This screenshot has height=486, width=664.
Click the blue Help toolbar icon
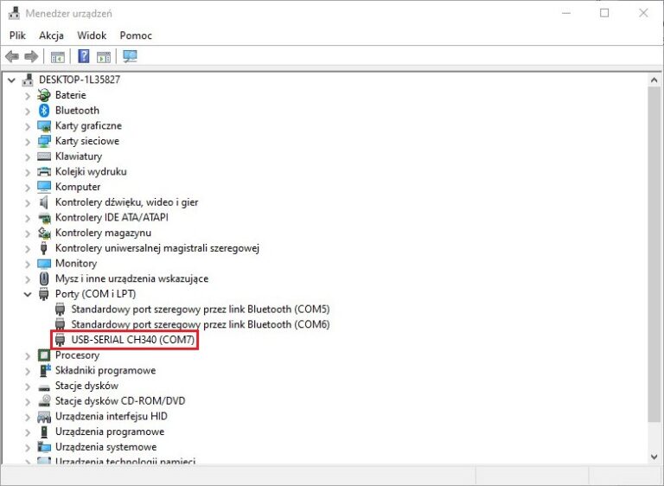[x=84, y=57]
